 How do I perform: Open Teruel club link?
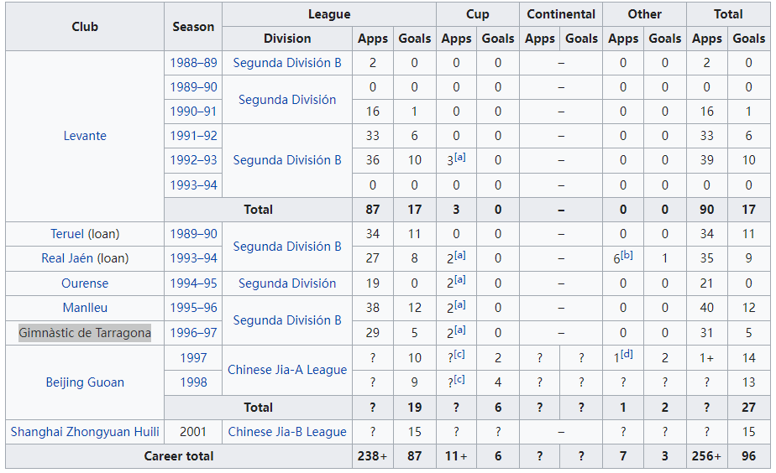point(67,234)
